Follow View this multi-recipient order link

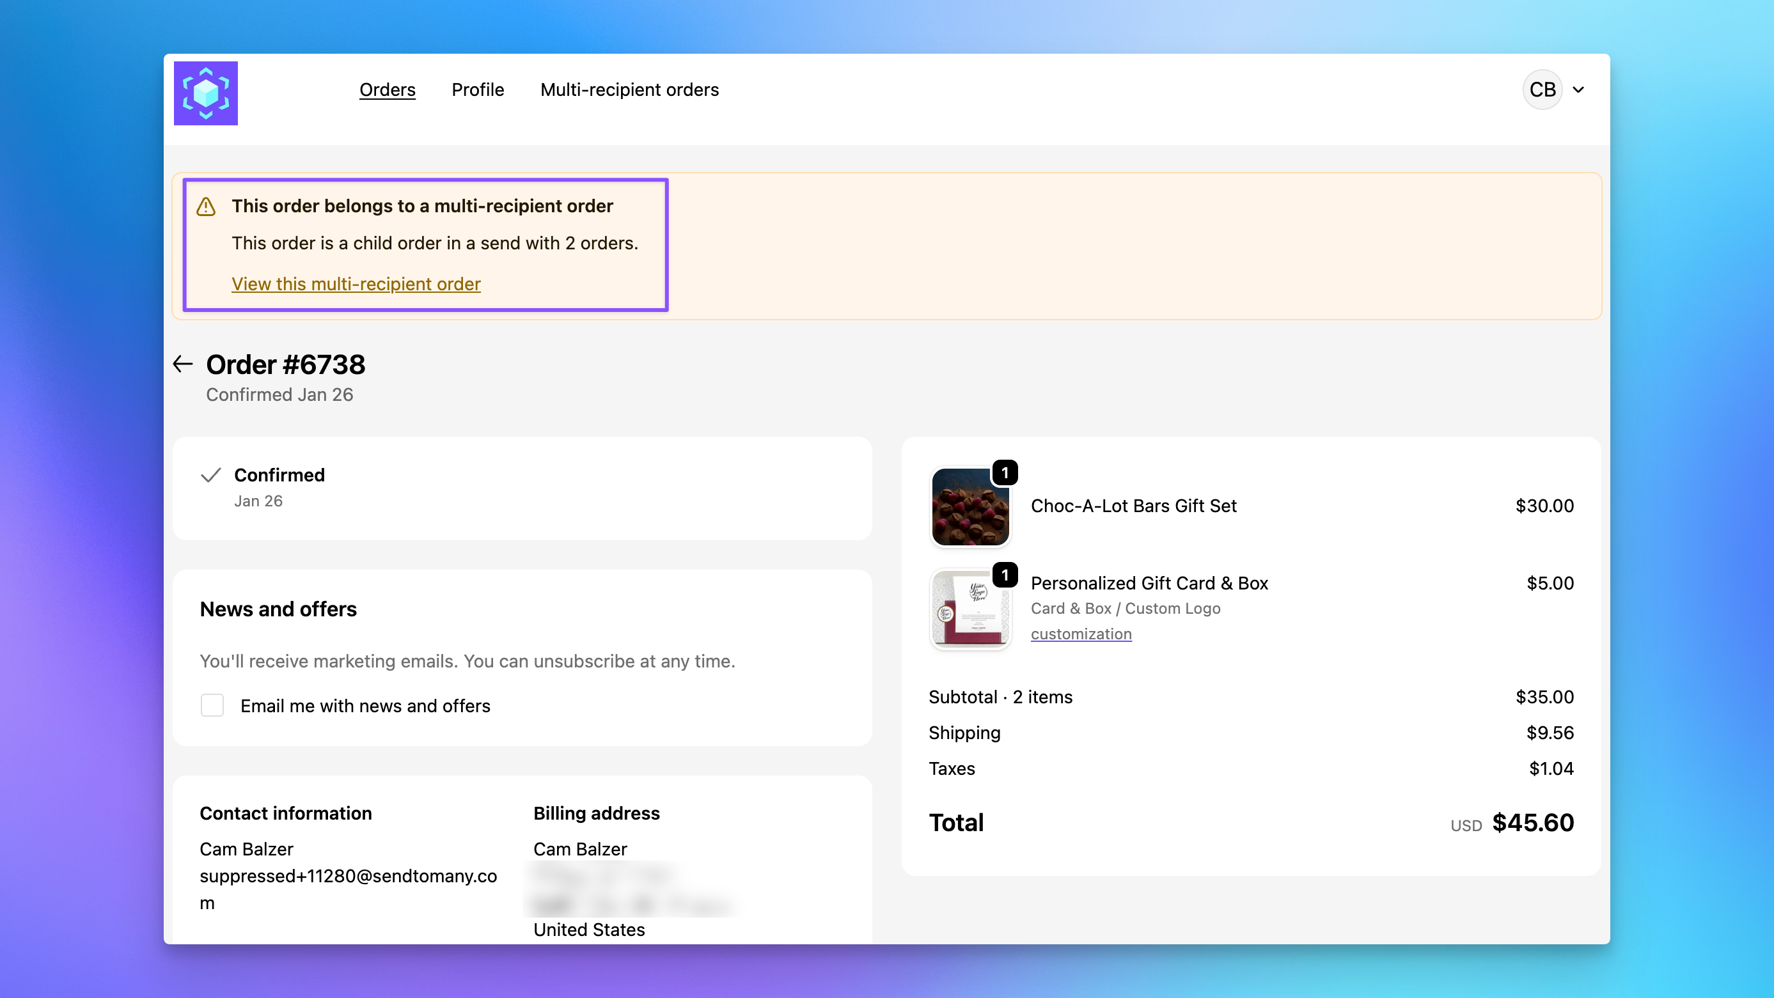point(356,284)
